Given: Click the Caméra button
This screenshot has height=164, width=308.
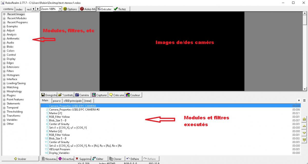Looking at the screenshot, I should pyautogui.click(x=83, y=95).
